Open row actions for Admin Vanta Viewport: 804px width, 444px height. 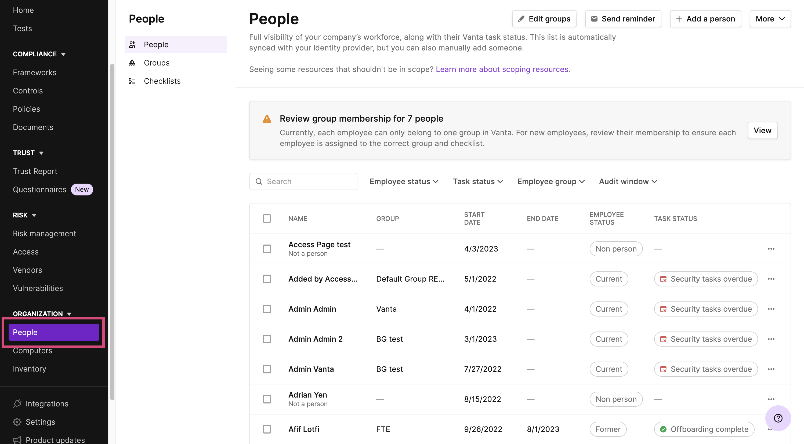[x=771, y=369]
